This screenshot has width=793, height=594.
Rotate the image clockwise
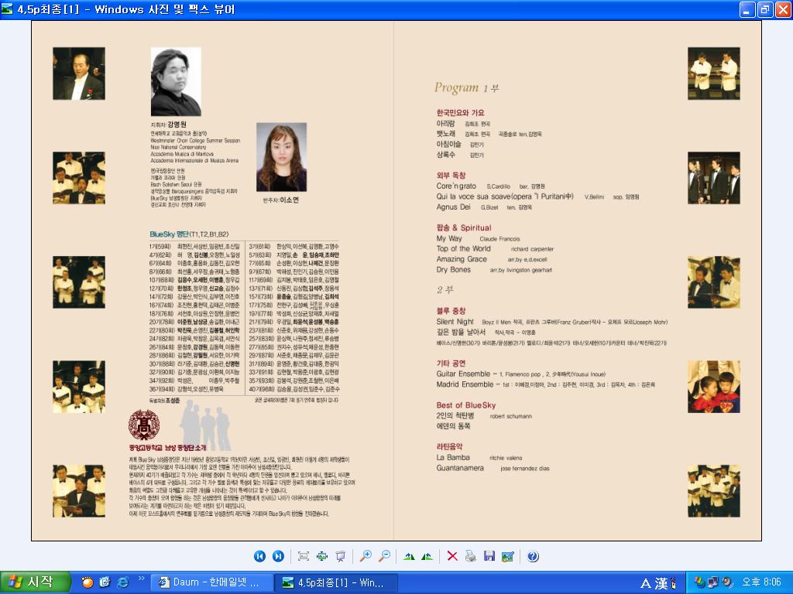[x=409, y=556]
